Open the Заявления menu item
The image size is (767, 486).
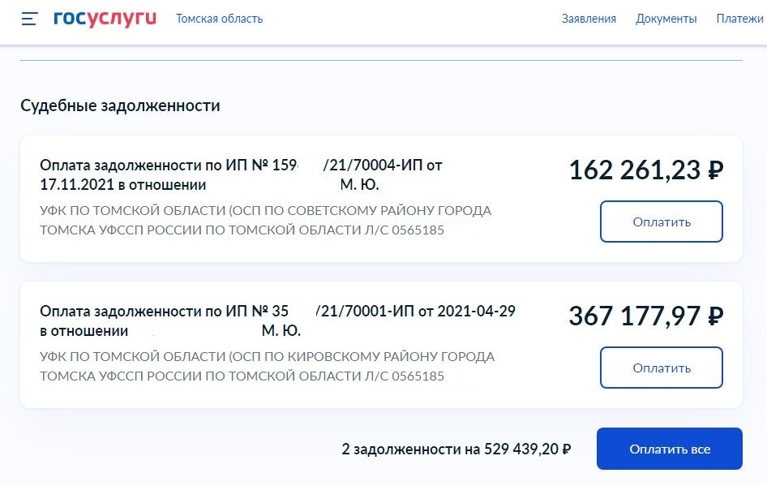[x=589, y=19]
